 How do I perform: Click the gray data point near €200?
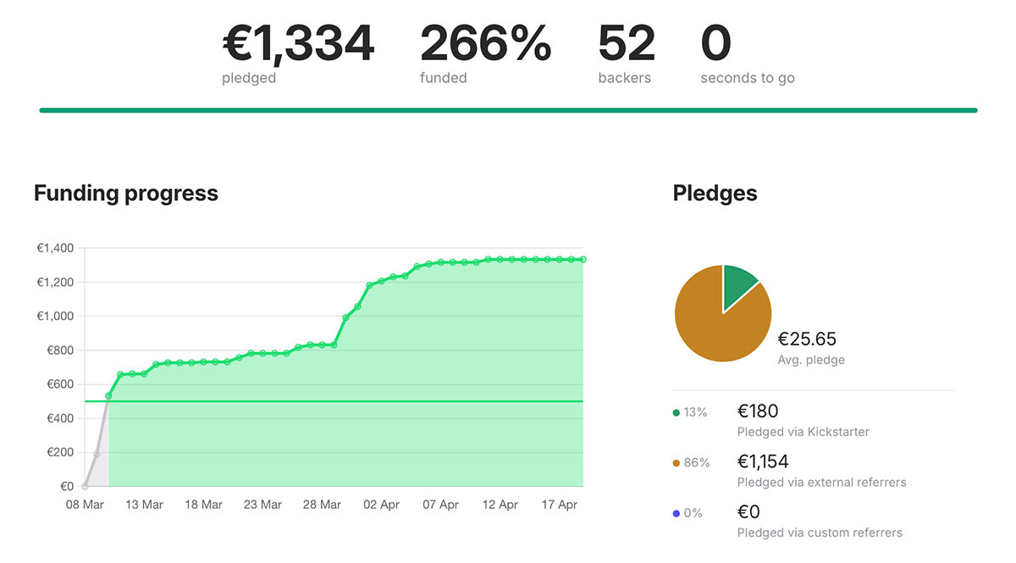pyautogui.click(x=97, y=454)
